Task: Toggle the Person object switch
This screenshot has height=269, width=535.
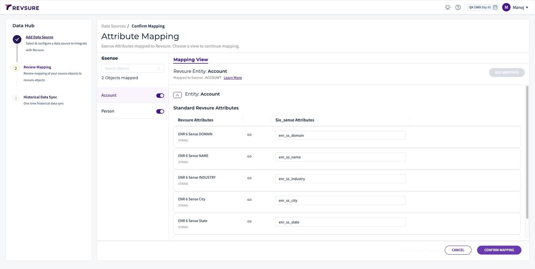Action: pyautogui.click(x=160, y=112)
